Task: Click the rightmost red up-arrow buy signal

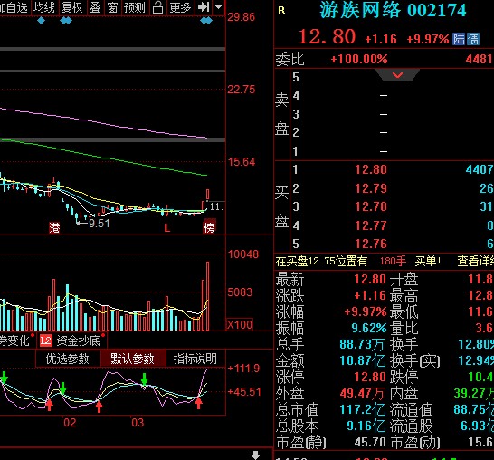Action: [198, 403]
